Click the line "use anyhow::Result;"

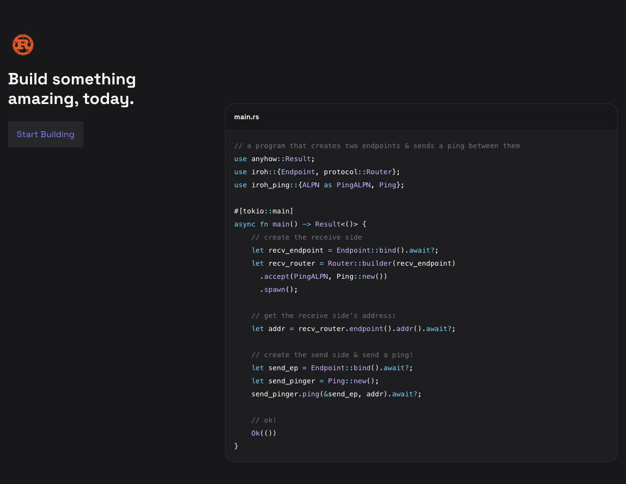tap(274, 159)
